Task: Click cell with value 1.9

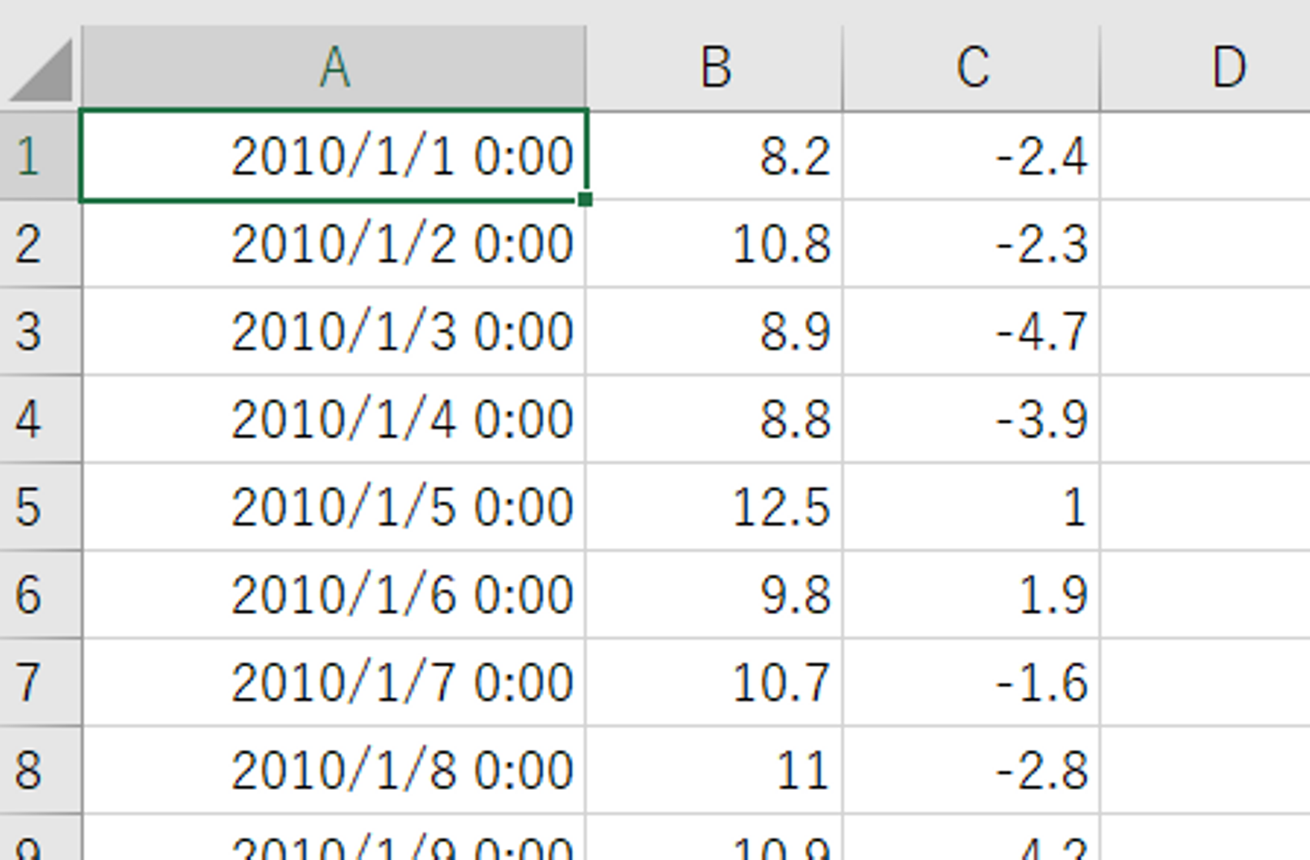Action: click(x=972, y=594)
